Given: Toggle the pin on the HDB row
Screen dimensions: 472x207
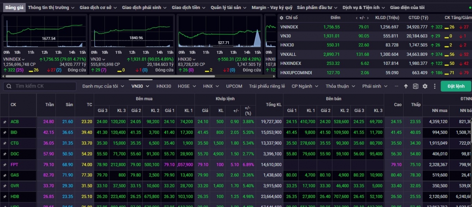Looking at the screenshot, I should click(x=5, y=196).
